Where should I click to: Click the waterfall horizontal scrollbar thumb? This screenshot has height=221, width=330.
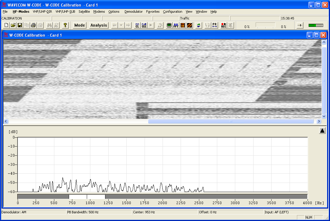[x=231, y=121]
